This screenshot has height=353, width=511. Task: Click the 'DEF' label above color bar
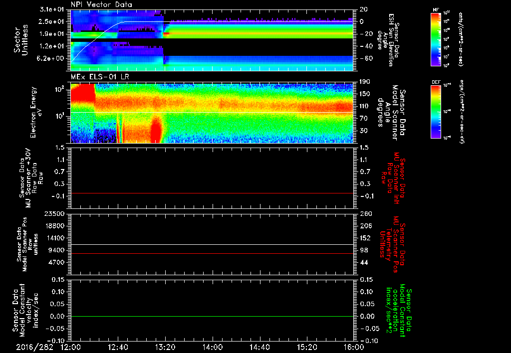pyautogui.click(x=436, y=82)
